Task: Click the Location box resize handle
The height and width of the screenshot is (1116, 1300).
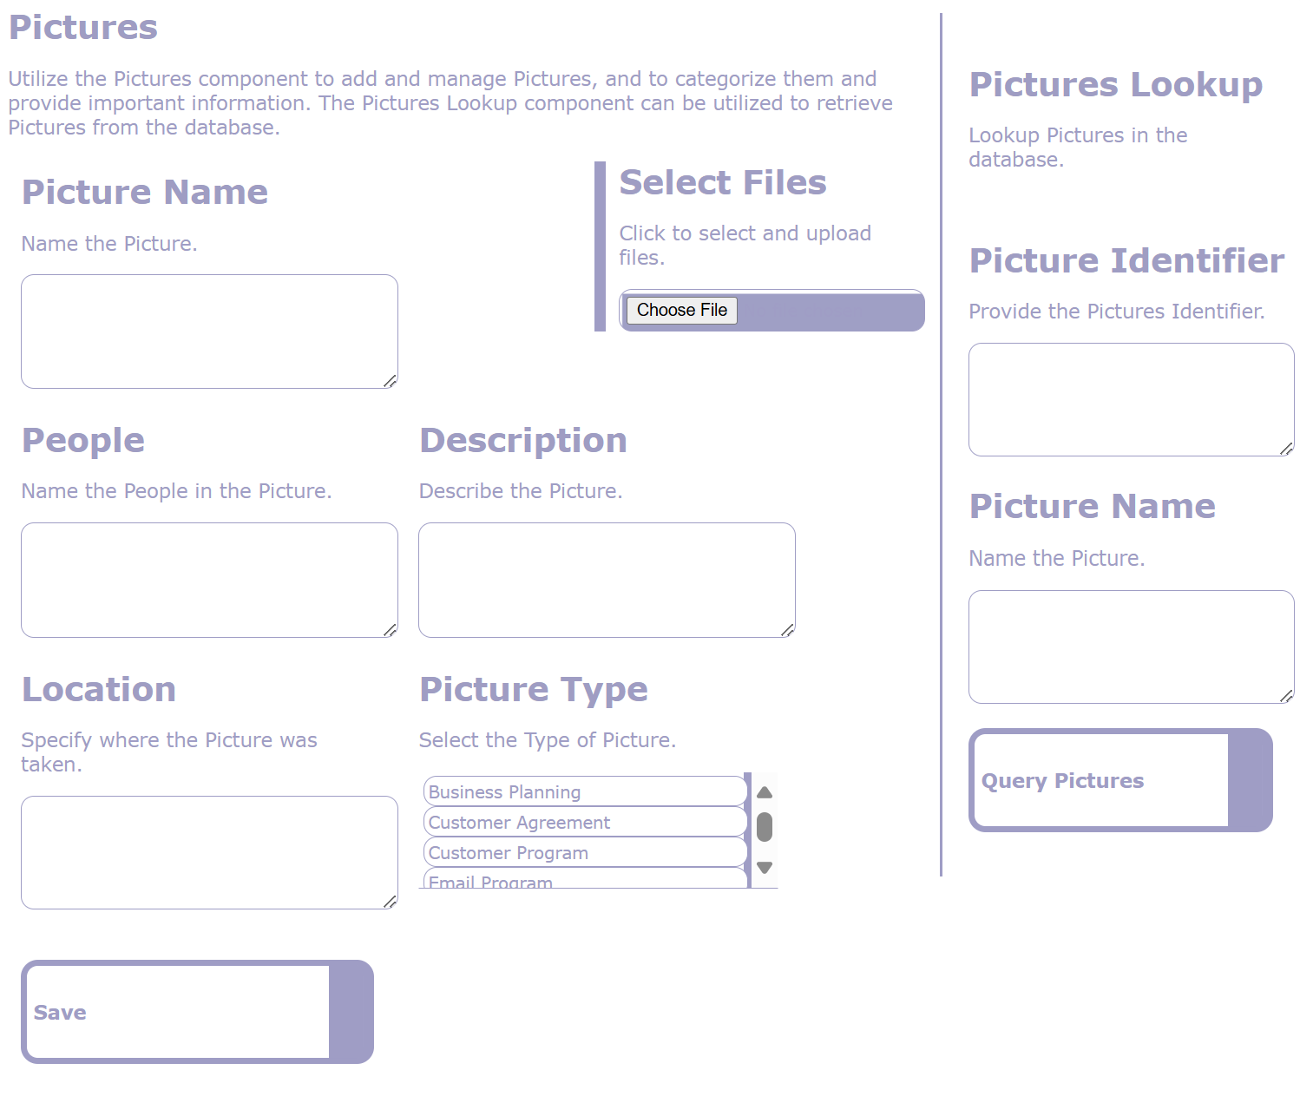Action: 391,902
